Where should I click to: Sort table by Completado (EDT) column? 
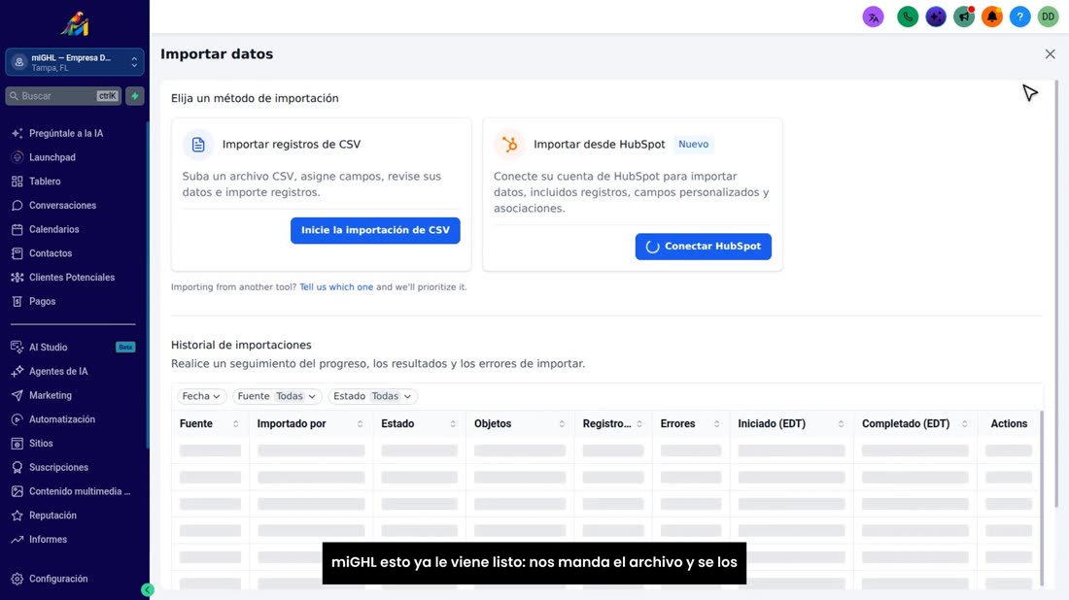[x=965, y=423]
